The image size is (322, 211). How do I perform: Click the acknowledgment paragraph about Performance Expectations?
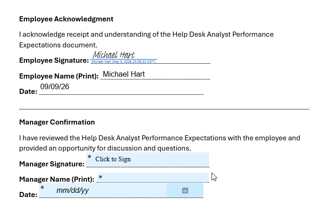146,40
